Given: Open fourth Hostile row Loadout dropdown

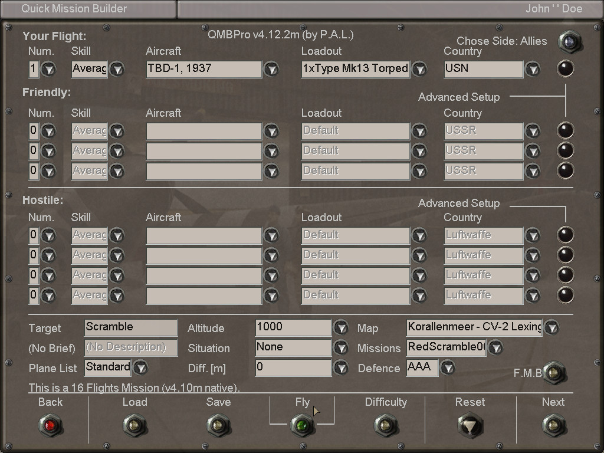Looking at the screenshot, I should click(419, 296).
